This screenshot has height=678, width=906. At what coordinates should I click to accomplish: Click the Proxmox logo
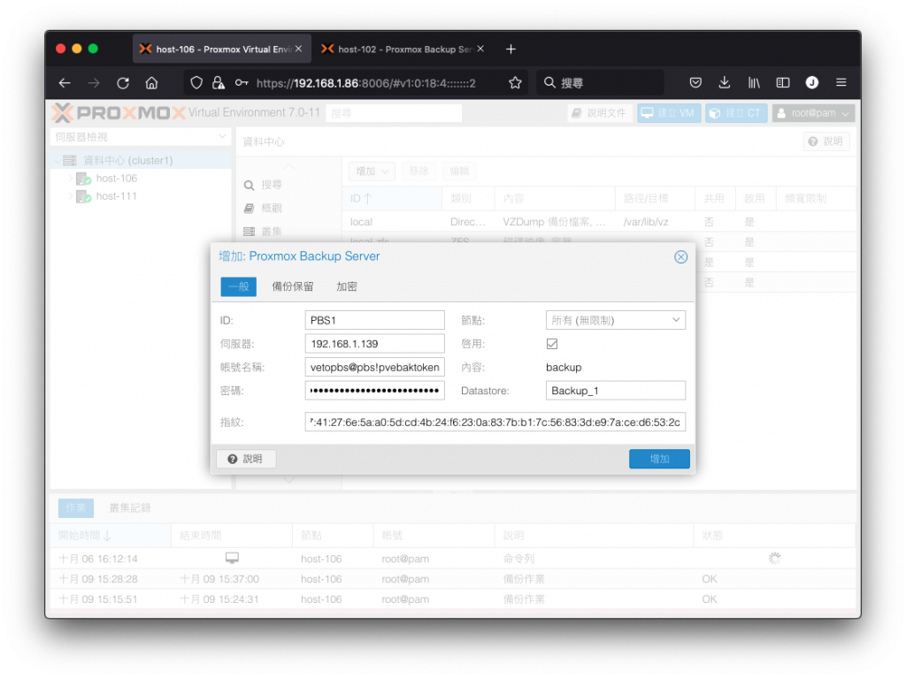119,112
